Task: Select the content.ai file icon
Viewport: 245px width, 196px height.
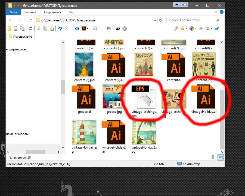Action: 173,65
